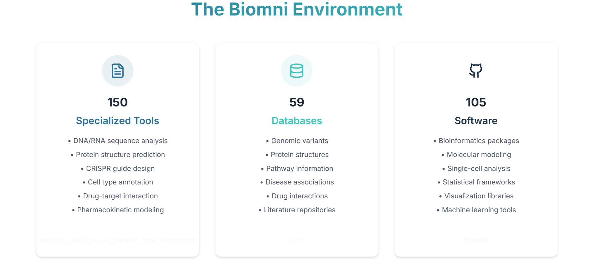Click The Biomni Environment title
594x271 pixels.
tap(297, 9)
